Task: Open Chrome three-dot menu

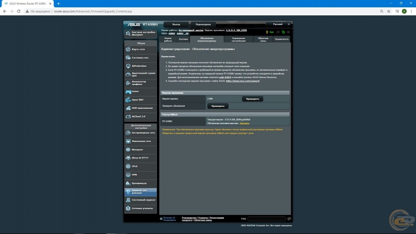Action: coord(411,11)
